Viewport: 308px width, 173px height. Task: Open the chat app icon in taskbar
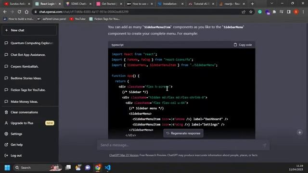88,168
